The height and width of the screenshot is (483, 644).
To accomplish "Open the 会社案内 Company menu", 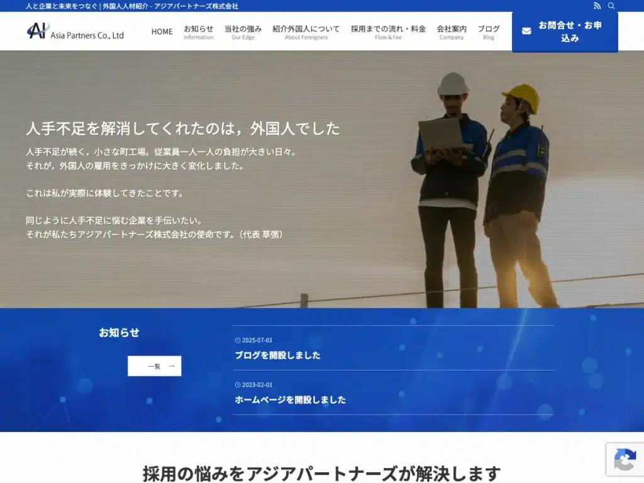I will (x=452, y=32).
